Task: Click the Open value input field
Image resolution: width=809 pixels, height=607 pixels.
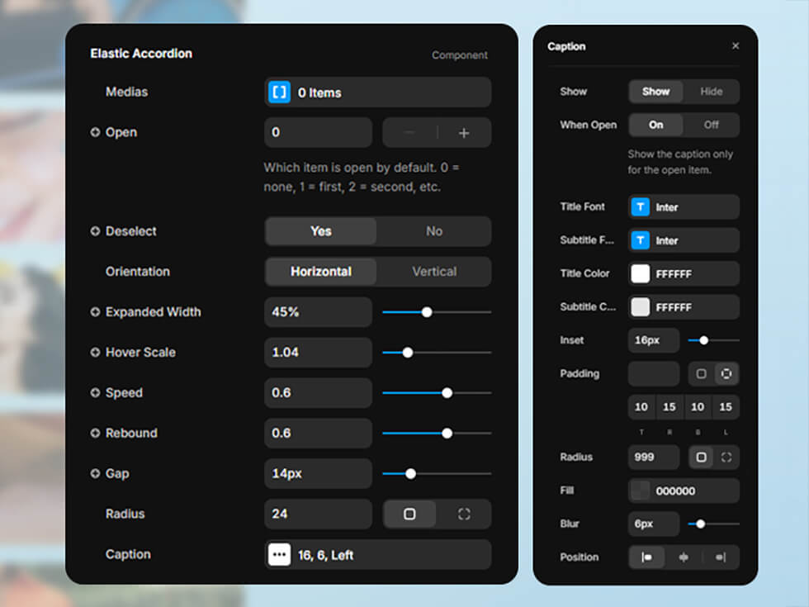Action: [318, 133]
